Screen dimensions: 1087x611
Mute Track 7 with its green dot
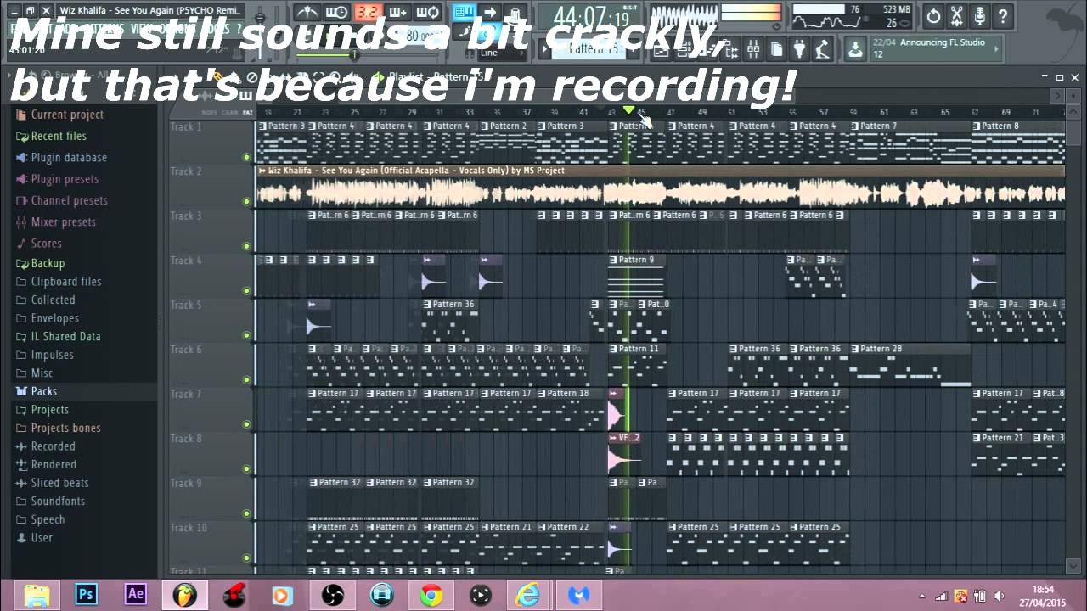(247, 424)
